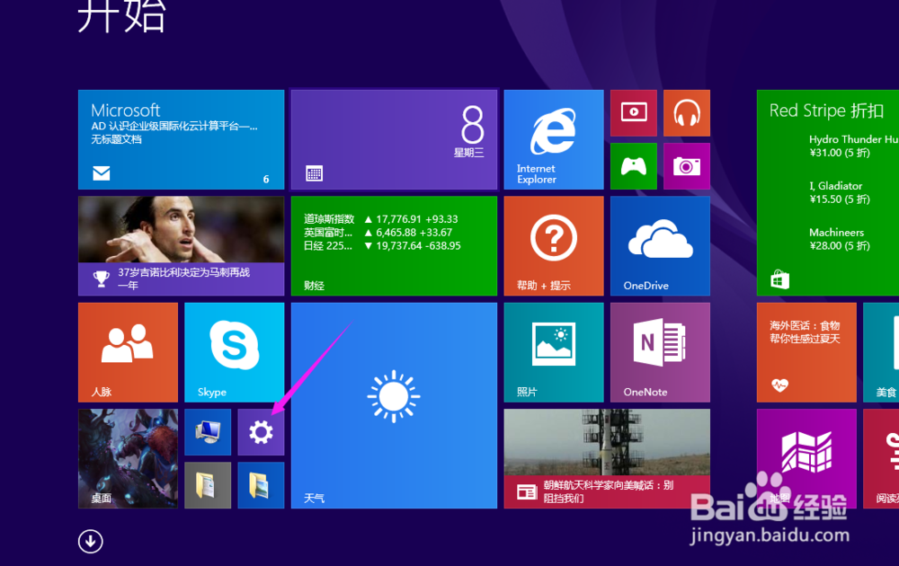Open the 人脉 People tile
This screenshot has width=899, height=566.
[128, 352]
